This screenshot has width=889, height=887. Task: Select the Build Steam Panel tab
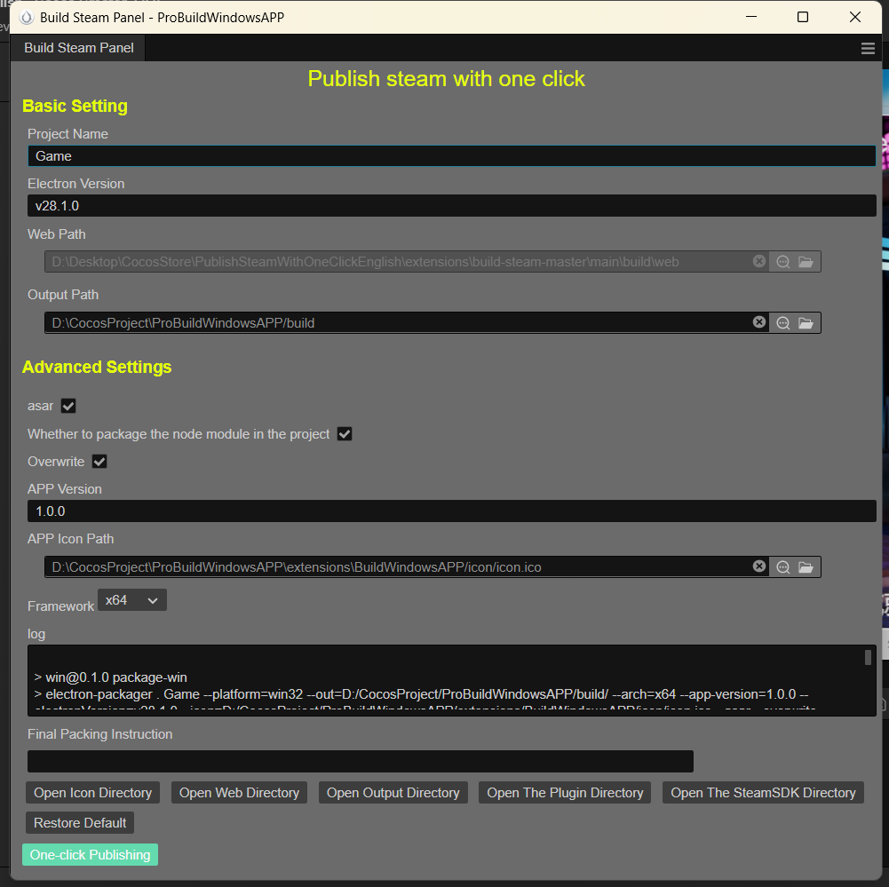coord(79,48)
